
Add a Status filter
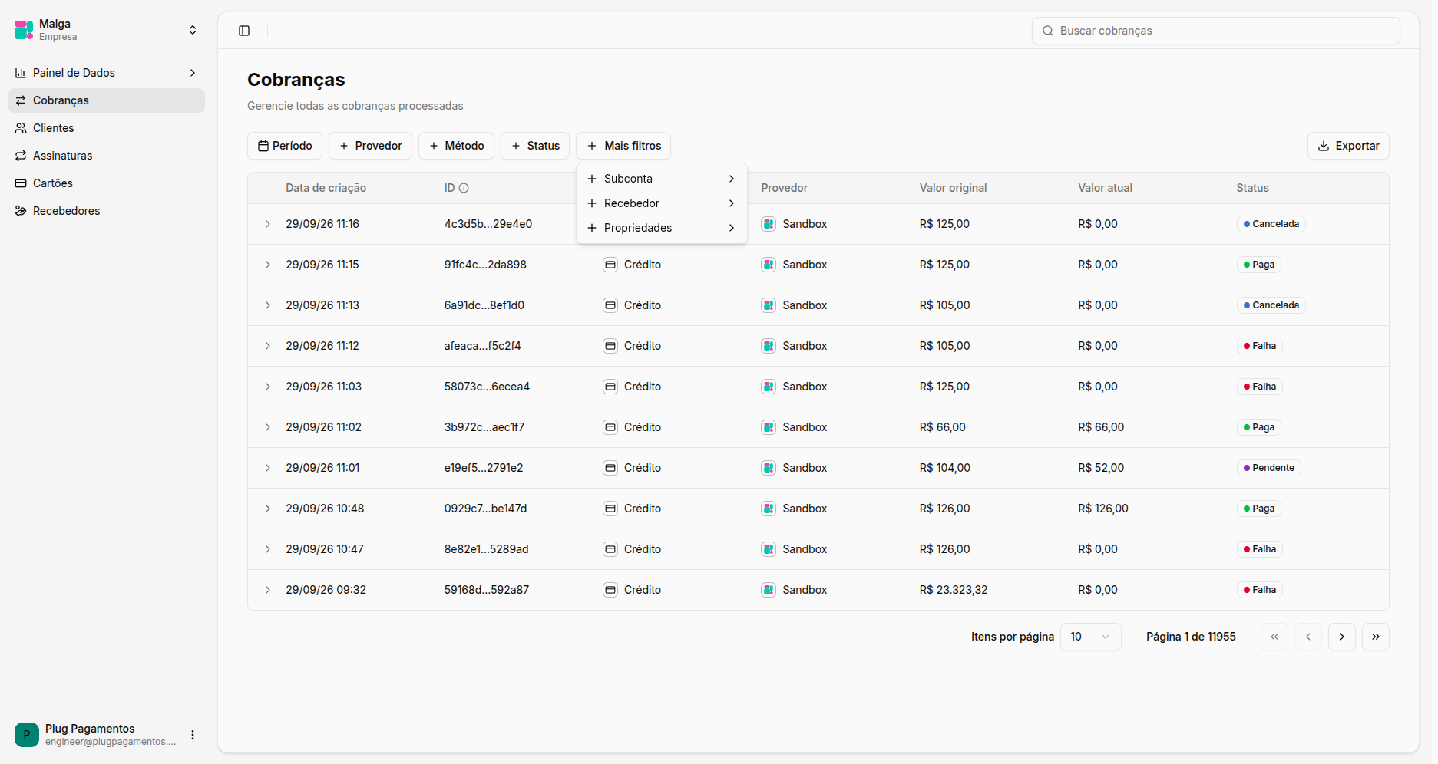click(x=535, y=146)
